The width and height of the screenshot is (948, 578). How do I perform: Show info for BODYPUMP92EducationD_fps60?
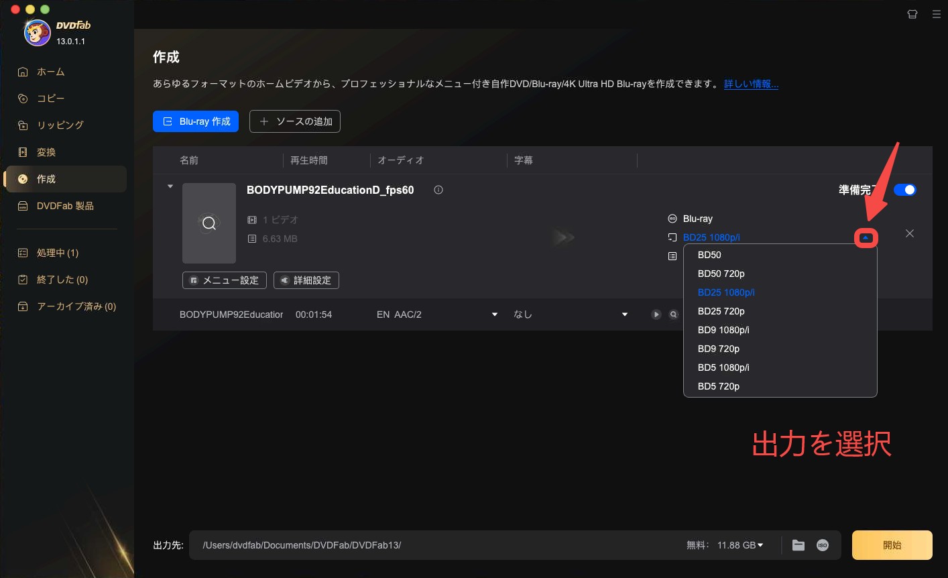pos(438,190)
